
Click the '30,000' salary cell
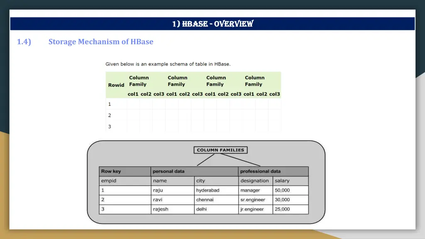[290, 200]
